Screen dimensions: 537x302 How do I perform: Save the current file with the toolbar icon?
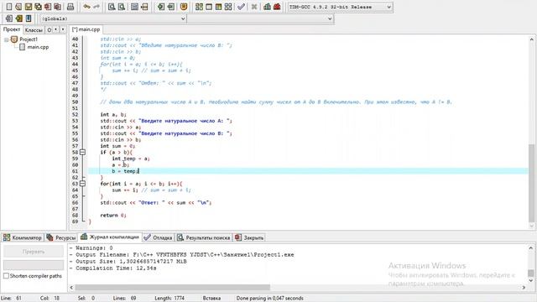pyautogui.click(x=29, y=7)
